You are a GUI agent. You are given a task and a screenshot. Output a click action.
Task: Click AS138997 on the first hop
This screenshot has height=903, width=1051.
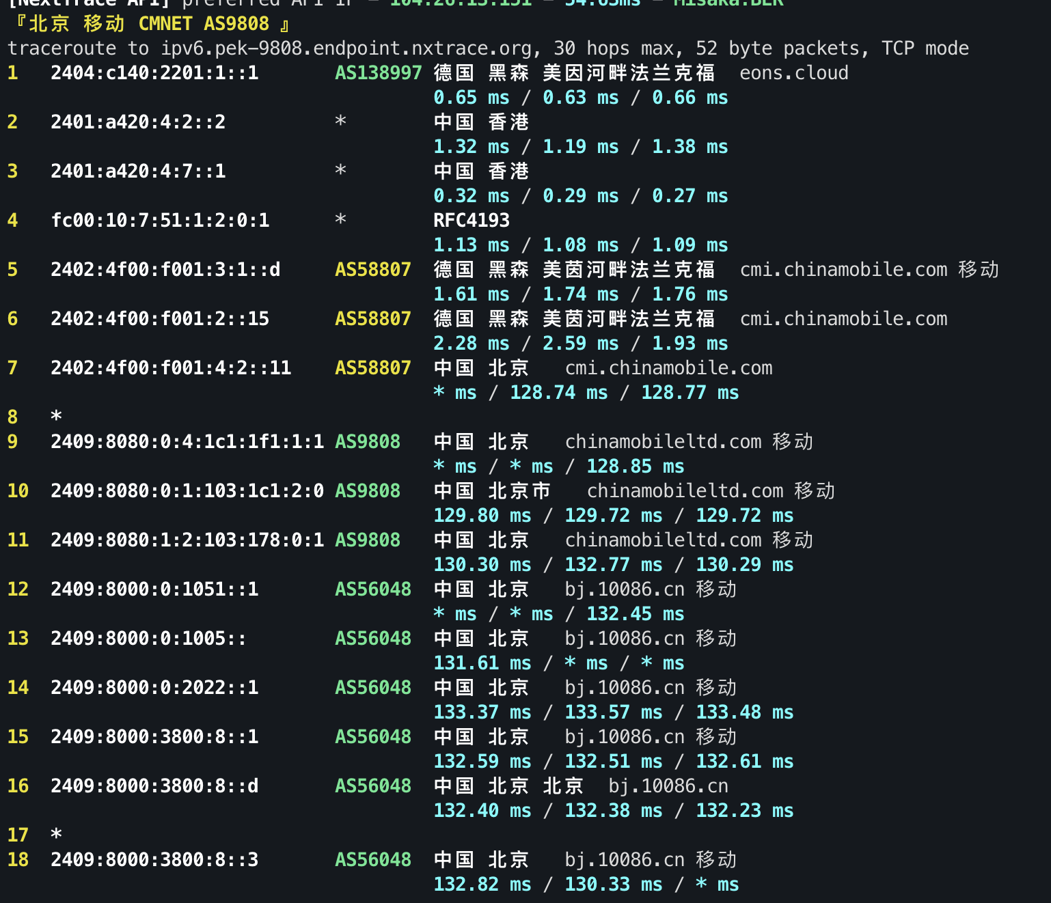[x=377, y=72]
